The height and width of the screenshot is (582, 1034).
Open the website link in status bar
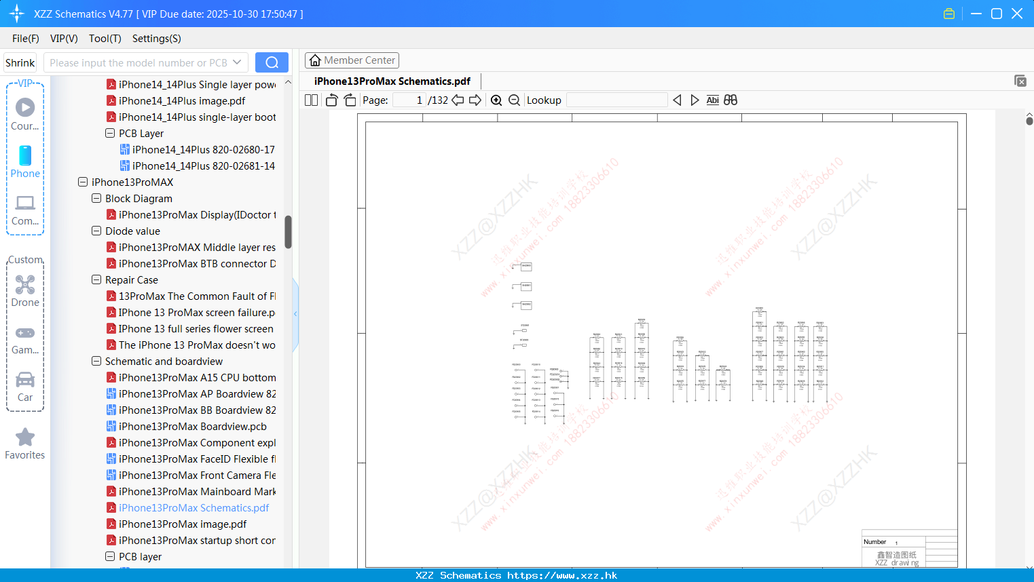tap(562, 575)
